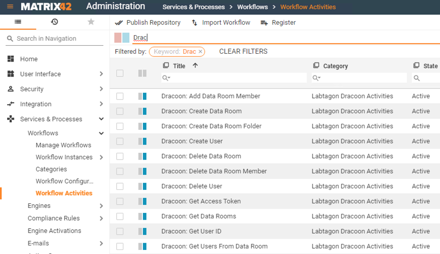Click the Title column filter field
The width and height of the screenshot is (440, 254).
(234, 78)
